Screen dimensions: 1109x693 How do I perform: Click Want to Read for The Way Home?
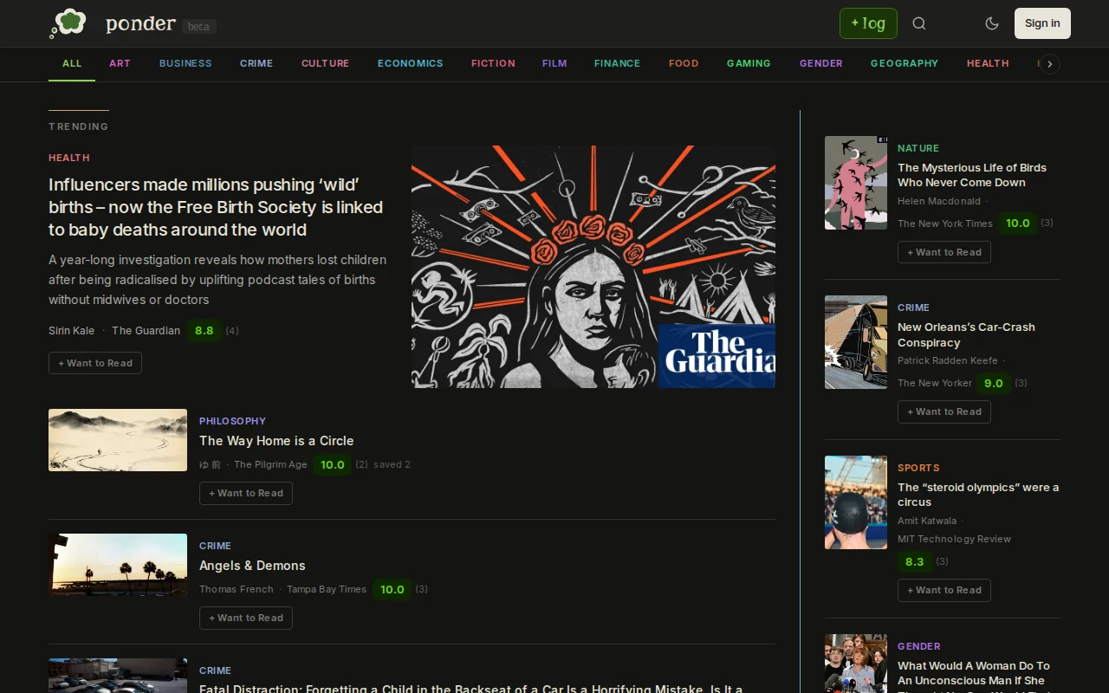point(246,493)
